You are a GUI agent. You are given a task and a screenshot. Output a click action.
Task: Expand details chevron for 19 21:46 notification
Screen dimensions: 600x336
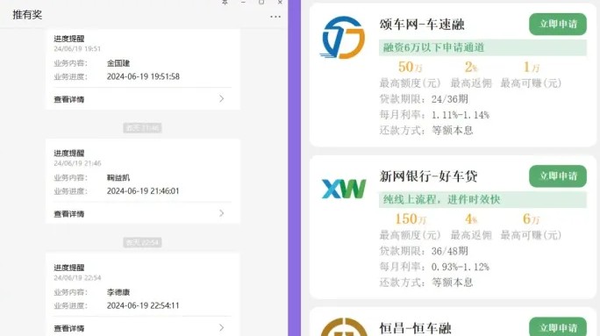222,213
